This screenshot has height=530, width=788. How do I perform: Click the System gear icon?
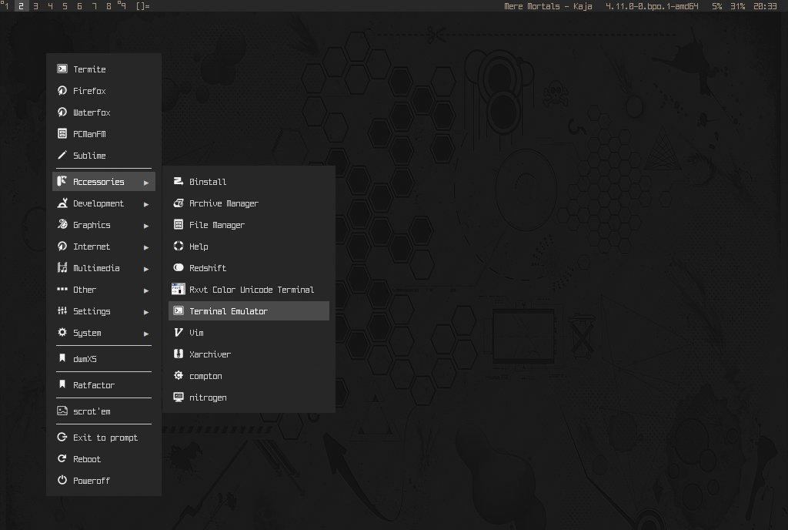62,332
